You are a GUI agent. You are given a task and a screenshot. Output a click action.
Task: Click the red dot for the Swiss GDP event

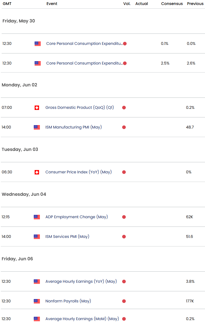[x=124, y=108]
